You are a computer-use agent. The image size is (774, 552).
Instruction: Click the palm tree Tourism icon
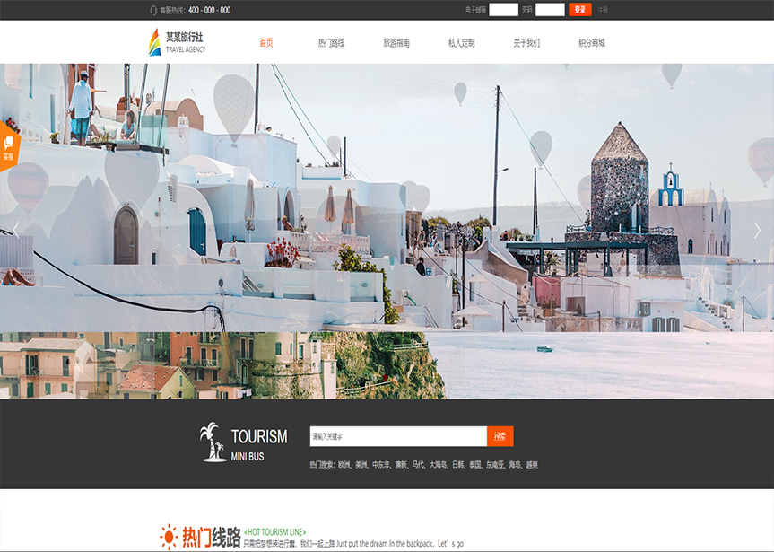(x=213, y=442)
